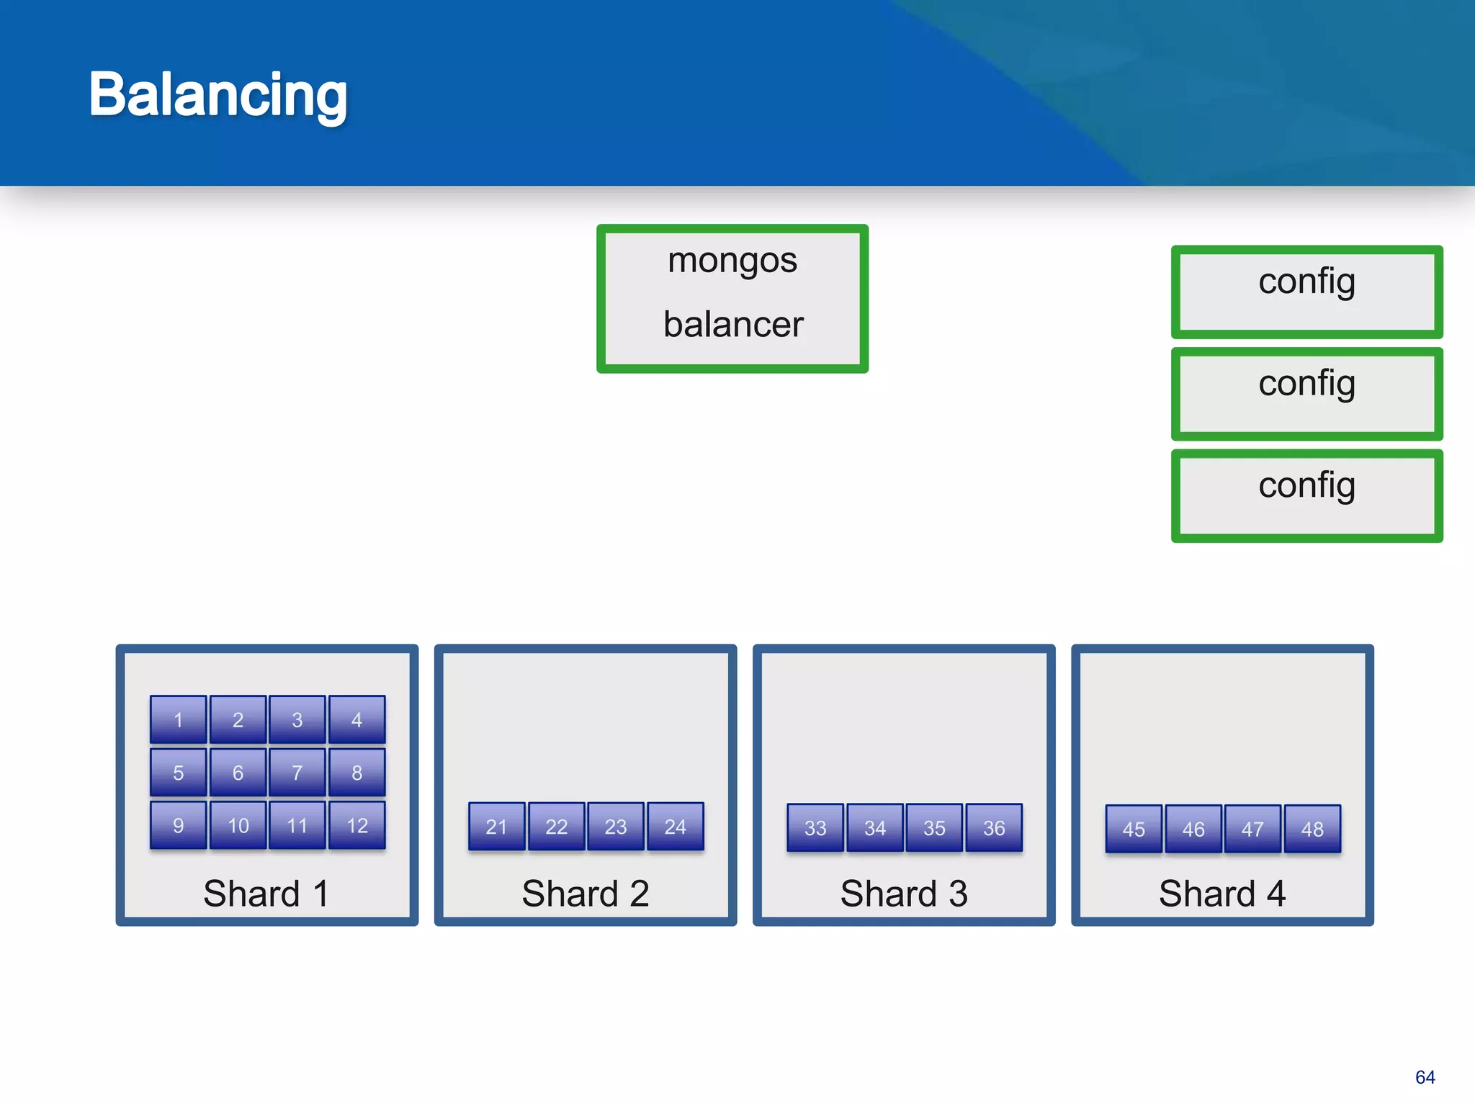Viewport: 1475px width, 1106px height.
Task: Click the Shard 4 label
Action: [x=1222, y=894]
